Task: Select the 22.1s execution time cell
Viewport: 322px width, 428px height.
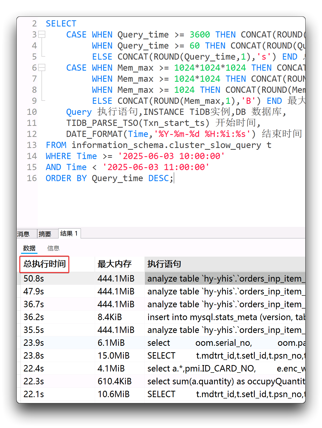Action: pyautogui.click(x=34, y=394)
